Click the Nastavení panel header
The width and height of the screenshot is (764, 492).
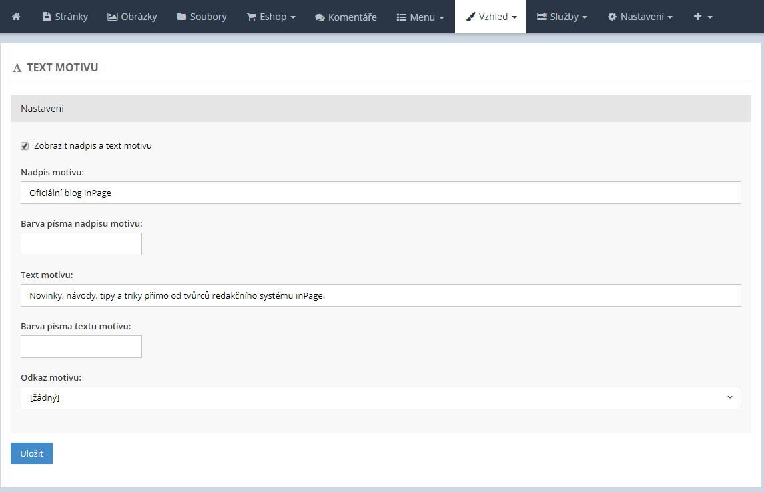(x=380, y=109)
